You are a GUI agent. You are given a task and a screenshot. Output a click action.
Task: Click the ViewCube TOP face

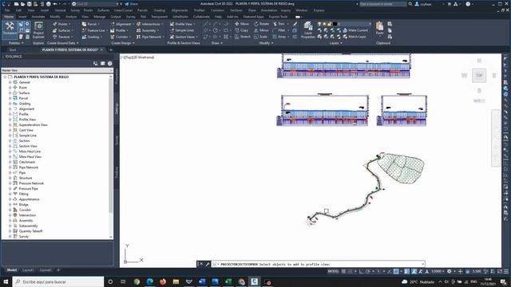[479, 76]
